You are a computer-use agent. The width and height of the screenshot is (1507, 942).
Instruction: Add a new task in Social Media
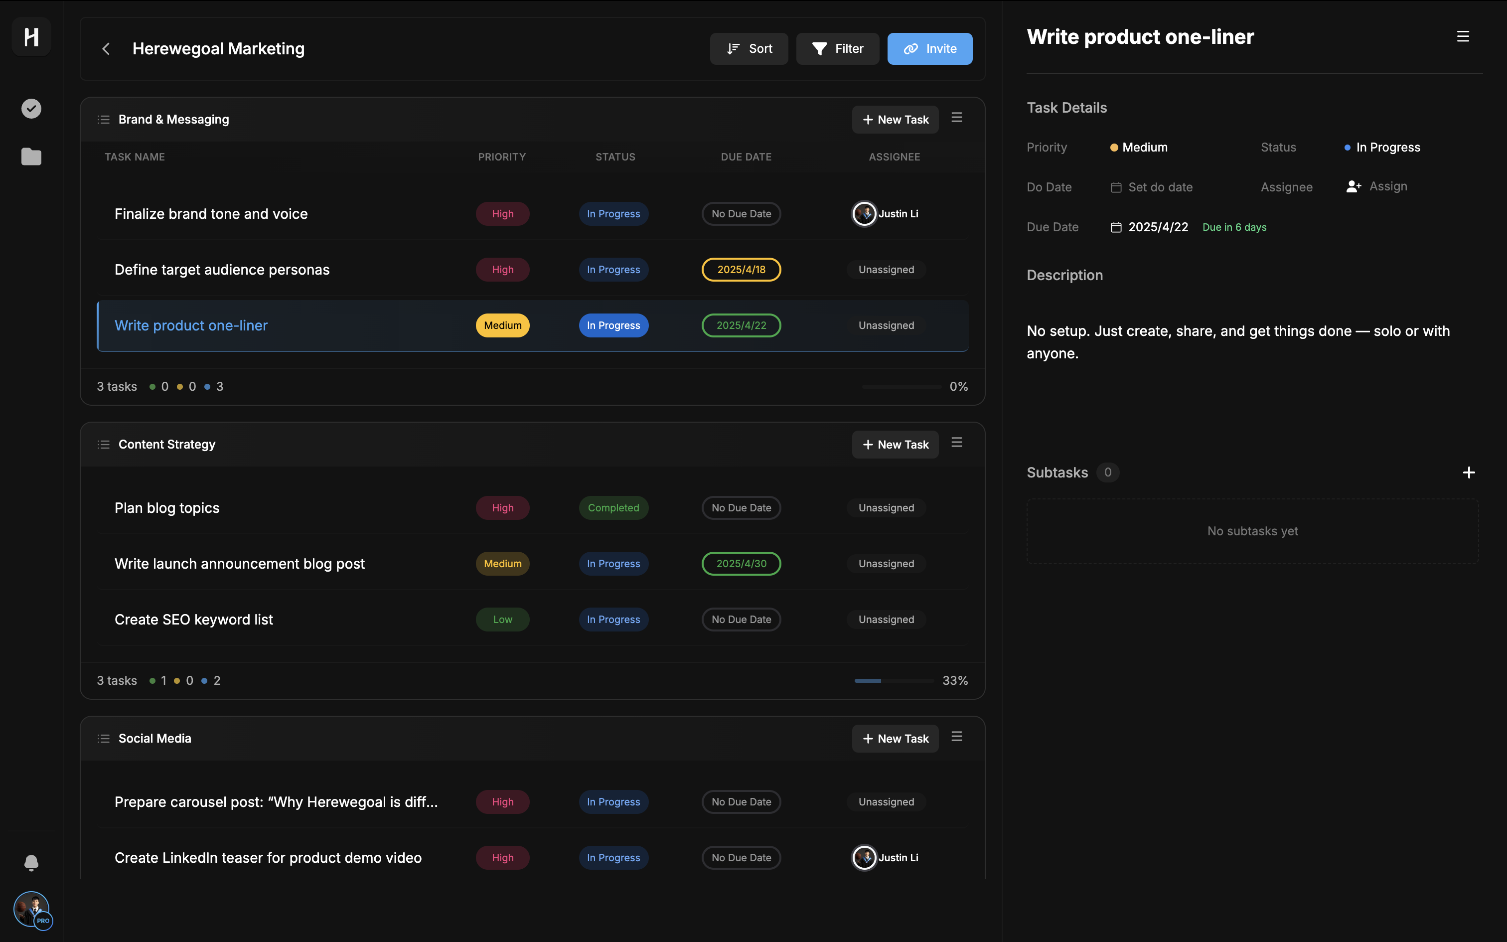pos(895,739)
